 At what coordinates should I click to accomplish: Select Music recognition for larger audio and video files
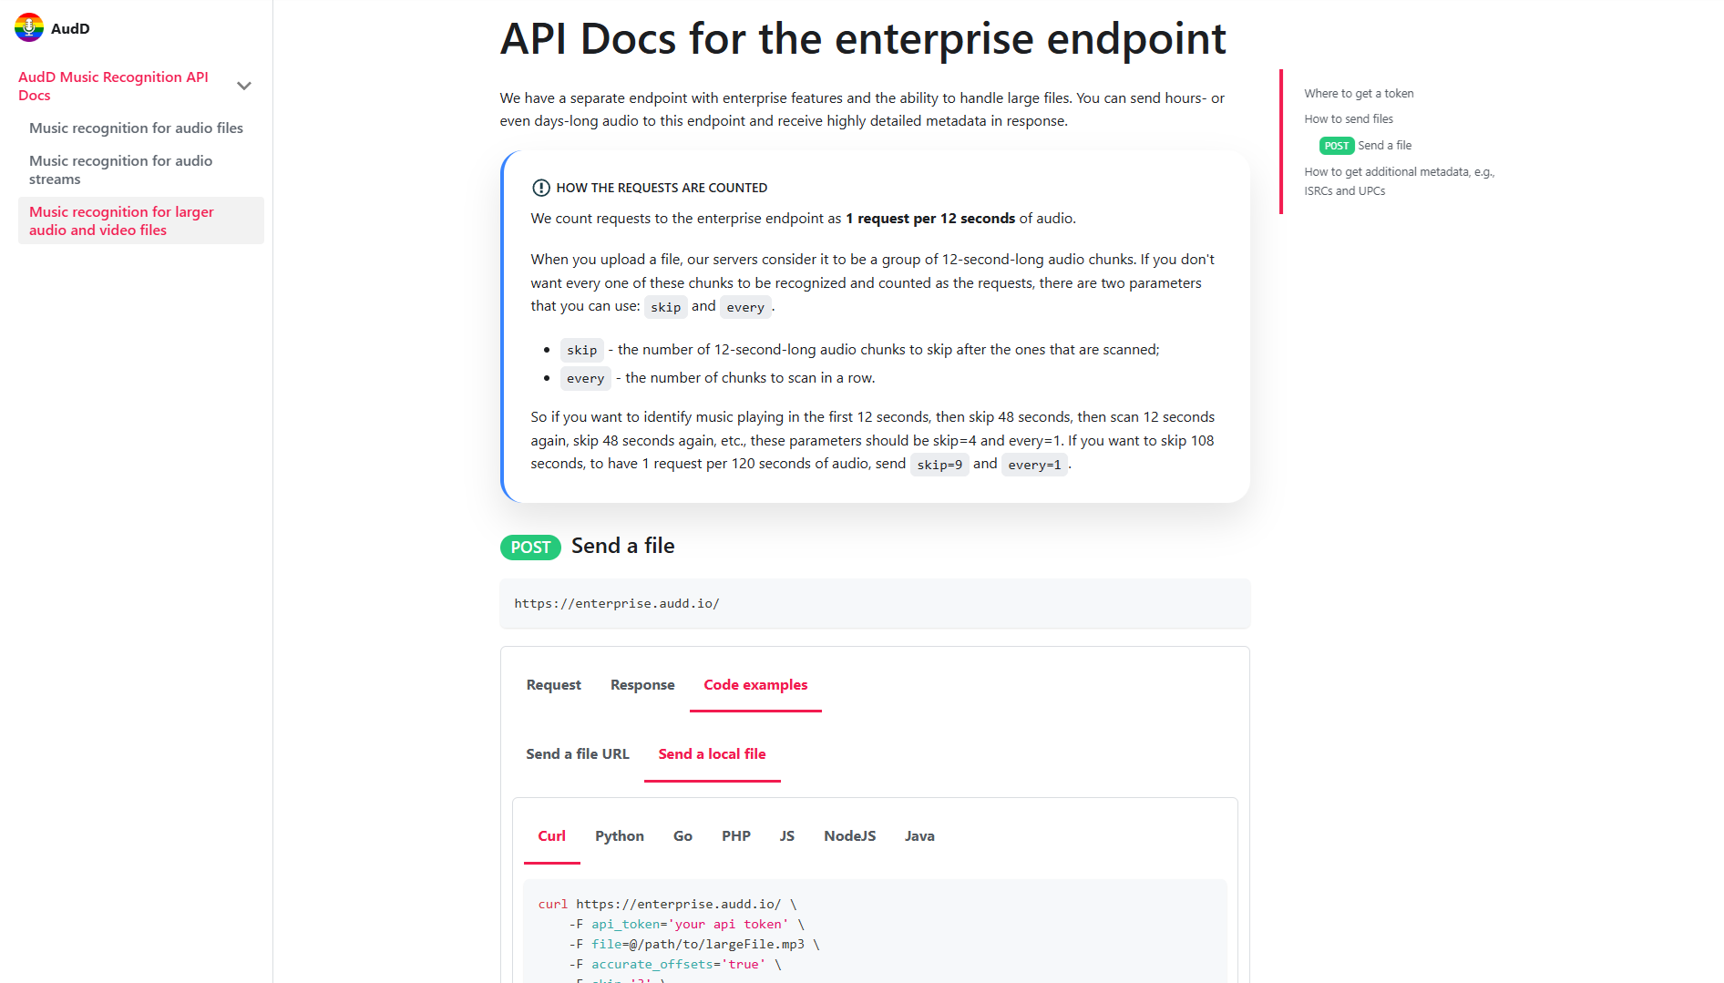coord(121,220)
